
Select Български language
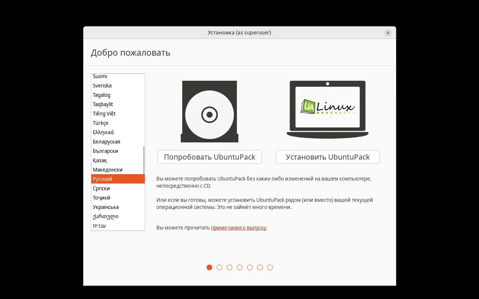118,151
